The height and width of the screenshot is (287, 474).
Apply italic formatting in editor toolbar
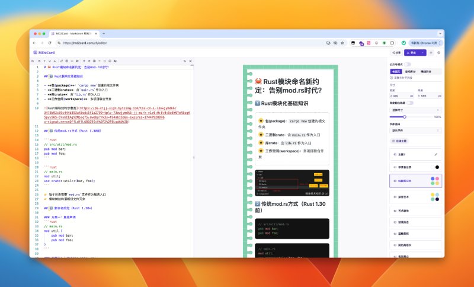[x=45, y=61]
